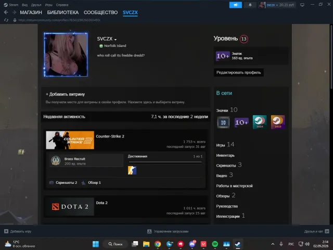The width and height of the screenshot is (333, 250).
Task: Open the Counter-Strike 2 banner image
Action: pos(70,140)
